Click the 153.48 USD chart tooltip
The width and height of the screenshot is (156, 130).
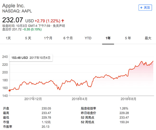tap(31, 58)
